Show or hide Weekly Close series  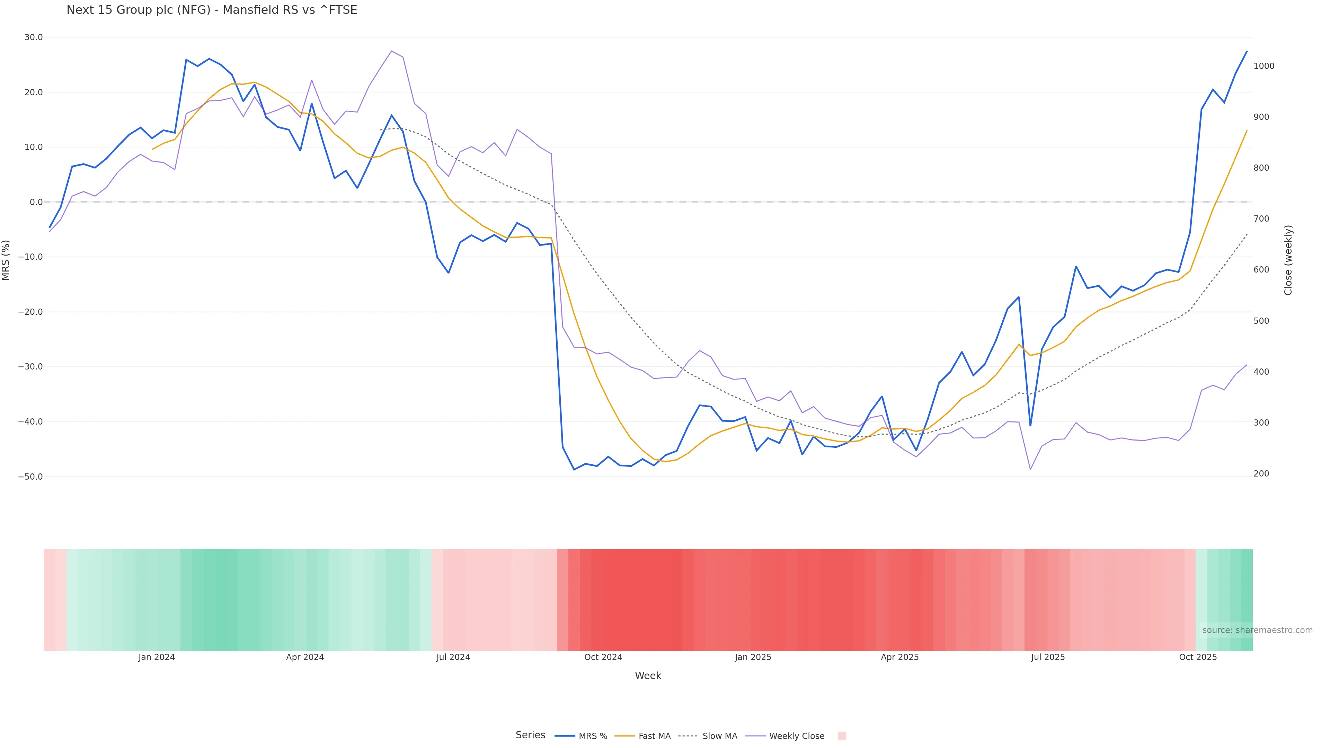785,736
